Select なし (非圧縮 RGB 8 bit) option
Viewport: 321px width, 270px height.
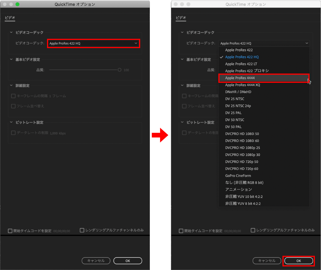click(264, 183)
